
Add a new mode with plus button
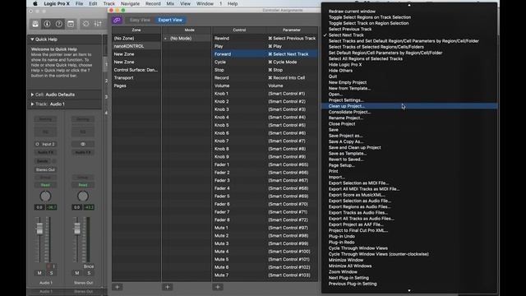[167, 287]
